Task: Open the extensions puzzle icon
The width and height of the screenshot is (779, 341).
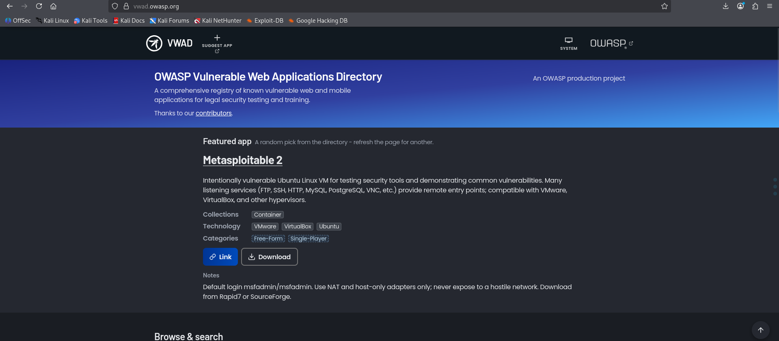Action: pyautogui.click(x=755, y=6)
